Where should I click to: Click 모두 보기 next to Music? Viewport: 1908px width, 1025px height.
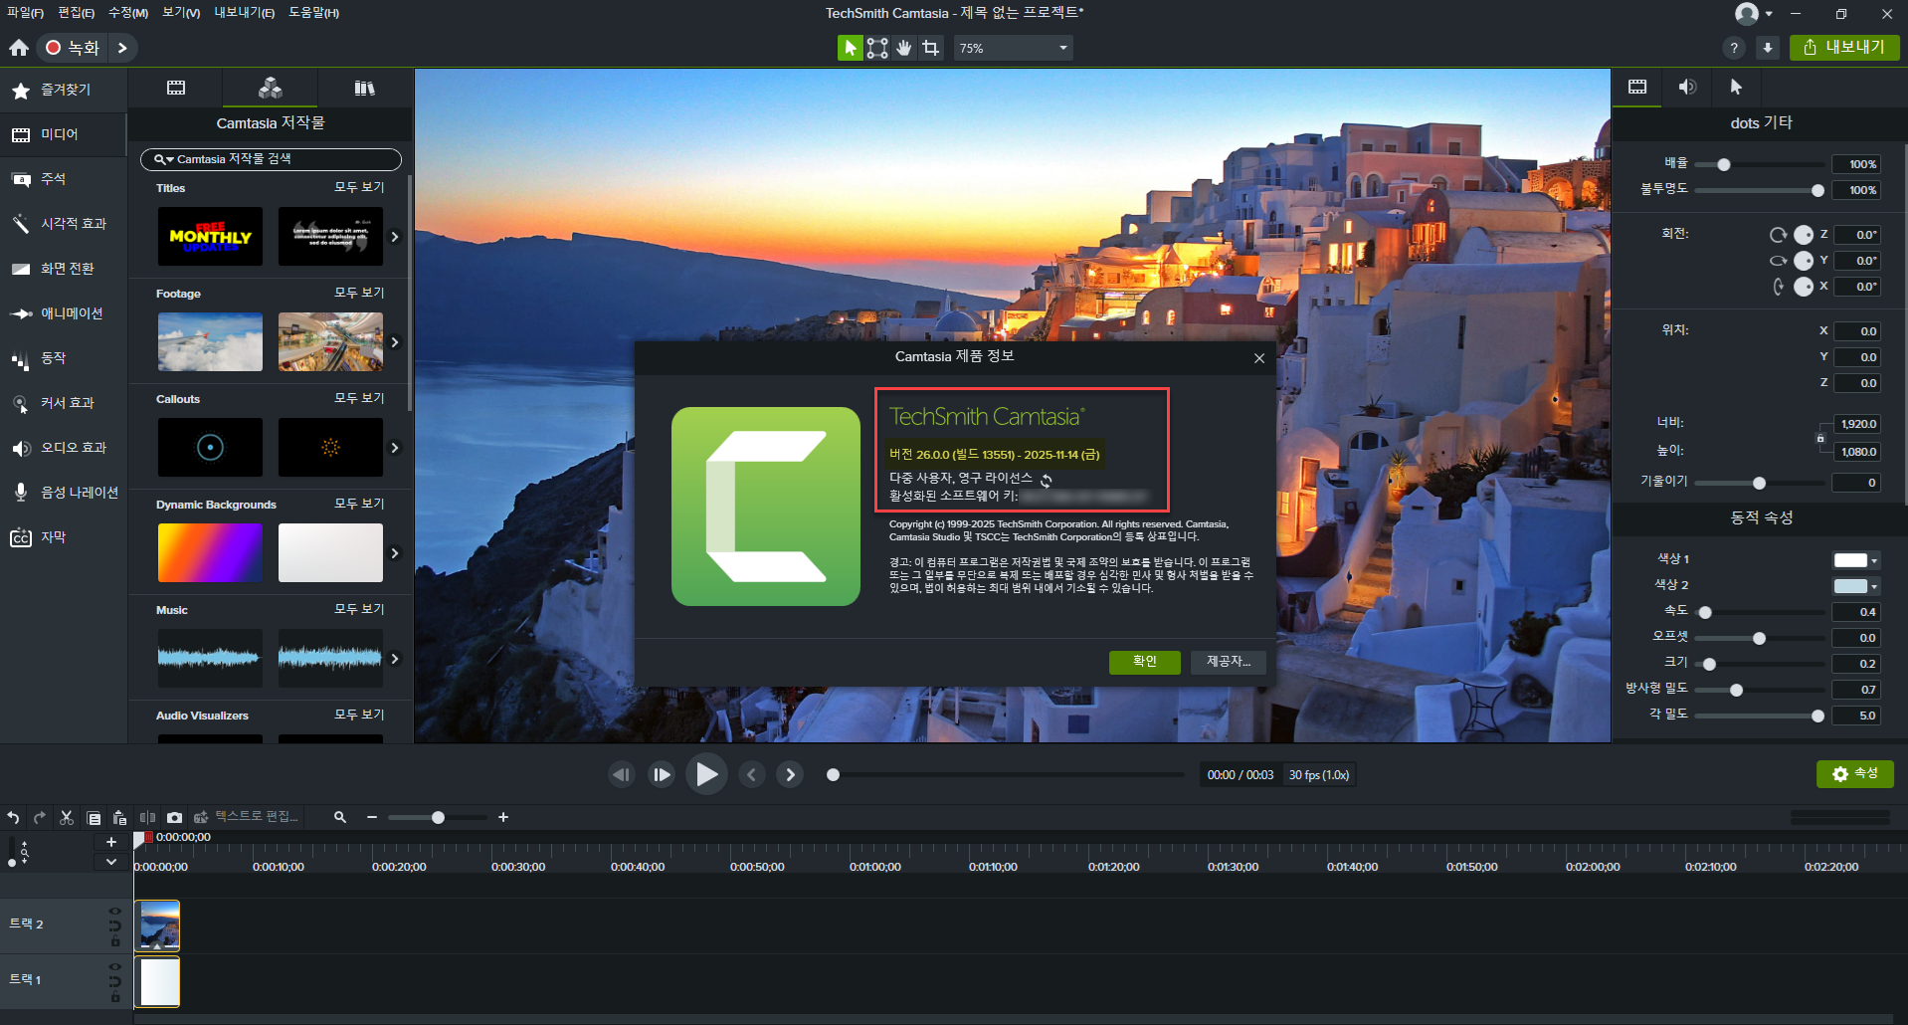tap(359, 609)
